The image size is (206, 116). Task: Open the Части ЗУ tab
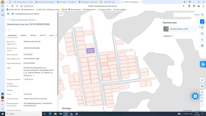coord(43,35)
